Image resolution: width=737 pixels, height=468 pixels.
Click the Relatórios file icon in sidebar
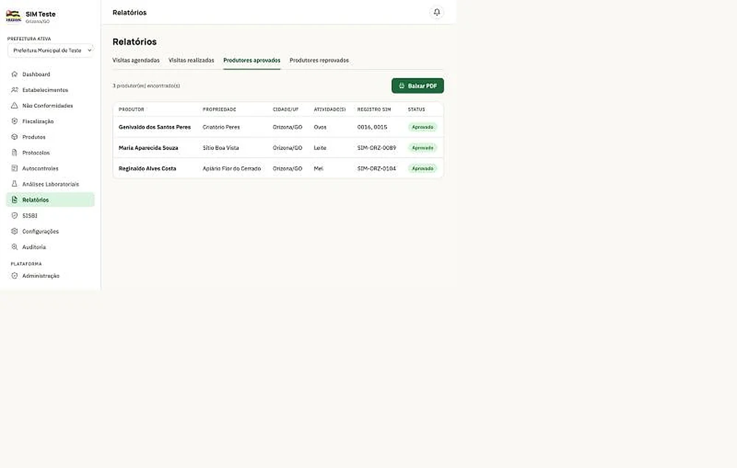[14, 200]
